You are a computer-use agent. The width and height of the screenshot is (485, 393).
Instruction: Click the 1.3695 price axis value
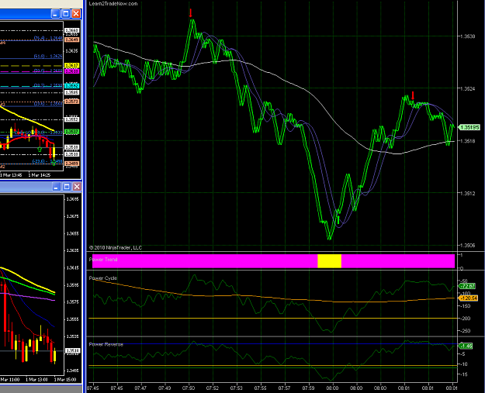coord(73,199)
